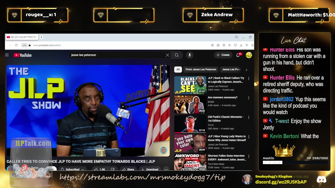This screenshot has width=335, height=188.
Task: Click jordan3802 username in live chat
Action: [x=282, y=99]
